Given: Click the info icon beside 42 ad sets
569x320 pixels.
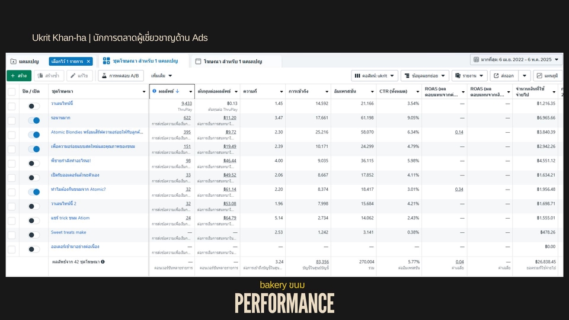Looking at the screenshot, I should click(x=103, y=261).
